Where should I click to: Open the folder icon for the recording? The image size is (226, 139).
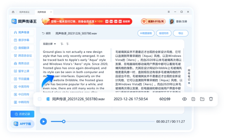202,99
